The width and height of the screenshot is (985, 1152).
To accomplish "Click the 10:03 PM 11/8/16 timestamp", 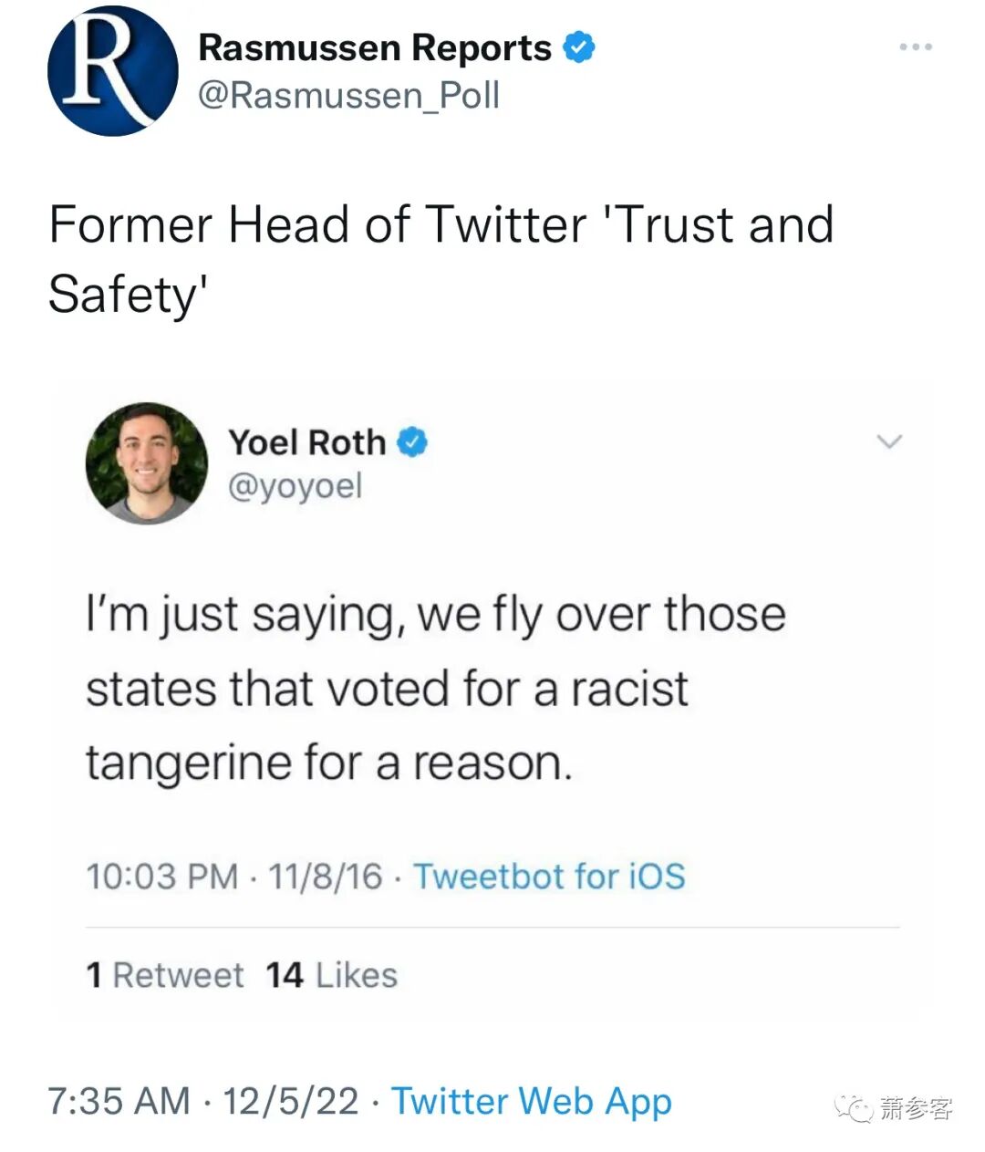I will (234, 876).
